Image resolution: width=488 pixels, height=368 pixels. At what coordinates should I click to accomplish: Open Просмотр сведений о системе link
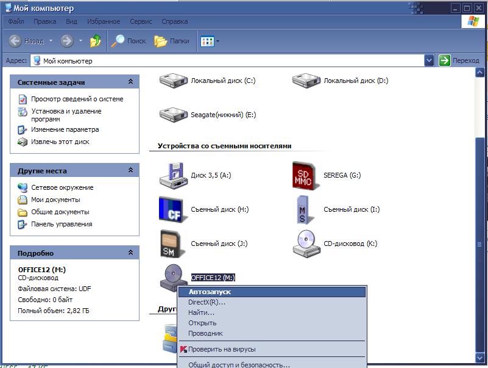77,99
